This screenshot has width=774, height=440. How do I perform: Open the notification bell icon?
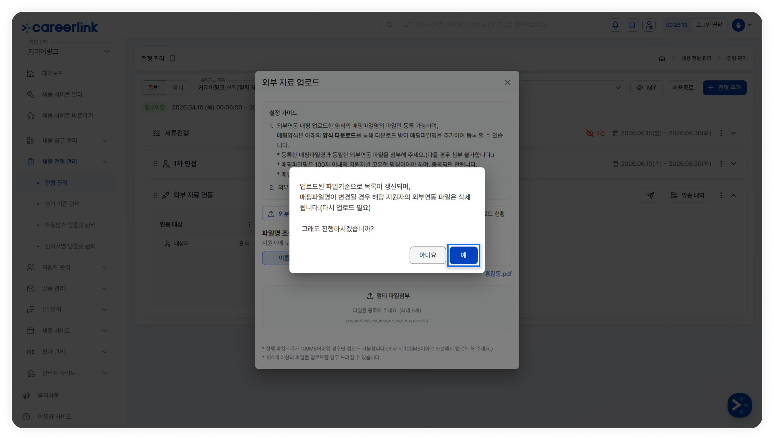pos(615,25)
